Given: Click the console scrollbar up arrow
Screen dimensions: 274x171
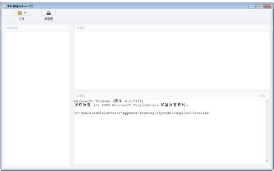Looking at the screenshot, I should tap(267, 101).
